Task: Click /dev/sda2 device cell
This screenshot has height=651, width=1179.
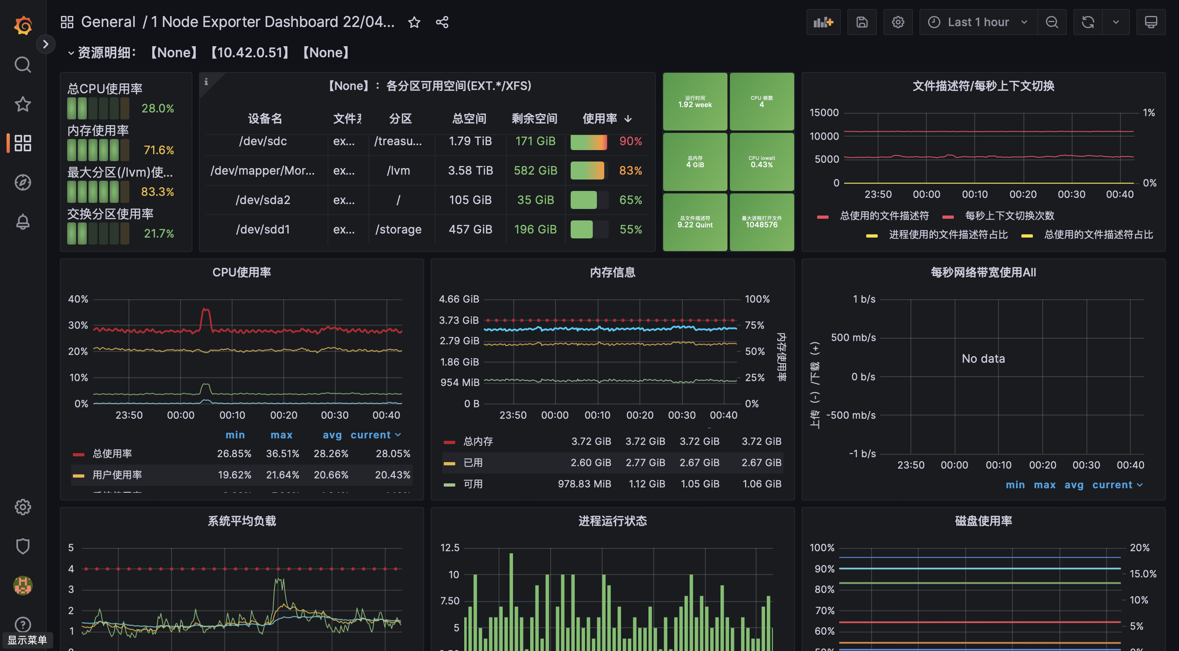Action: pyautogui.click(x=263, y=200)
